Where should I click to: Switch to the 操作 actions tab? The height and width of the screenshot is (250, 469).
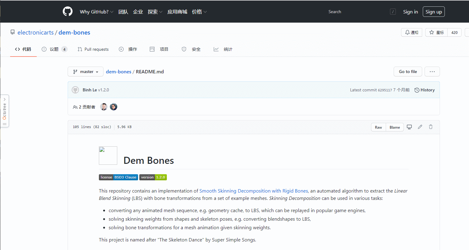pos(128,49)
